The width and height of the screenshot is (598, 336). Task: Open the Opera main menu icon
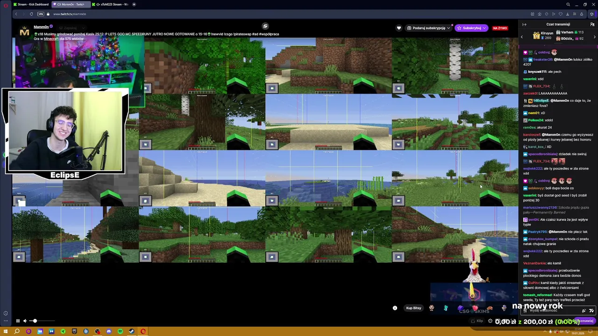click(x=6, y=5)
